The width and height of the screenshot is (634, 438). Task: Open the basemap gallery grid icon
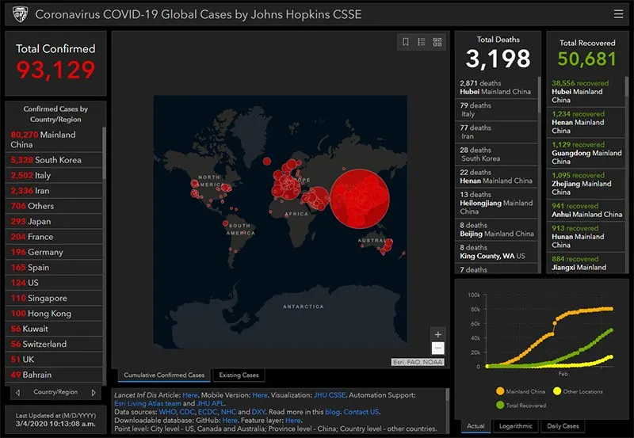pyautogui.click(x=437, y=42)
